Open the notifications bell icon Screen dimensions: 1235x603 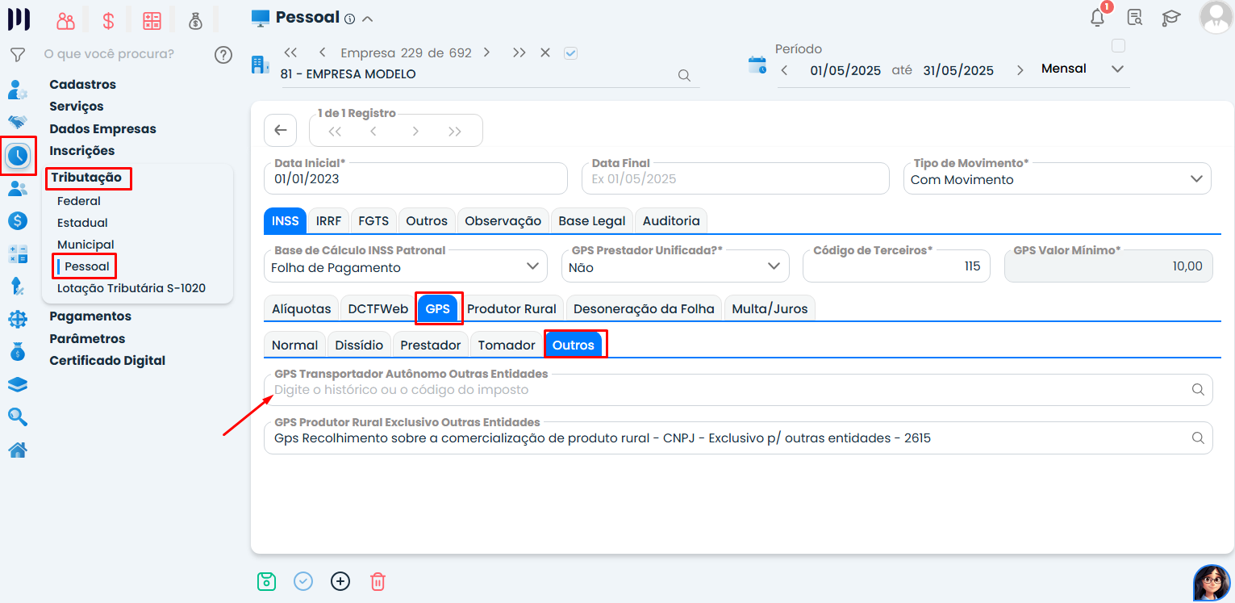coord(1097,18)
